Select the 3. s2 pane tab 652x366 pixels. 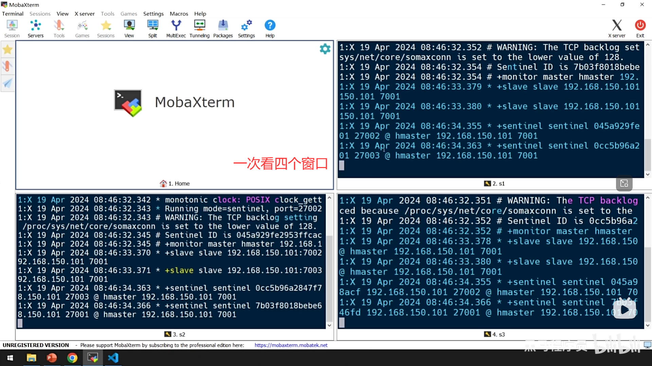coord(175,334)
